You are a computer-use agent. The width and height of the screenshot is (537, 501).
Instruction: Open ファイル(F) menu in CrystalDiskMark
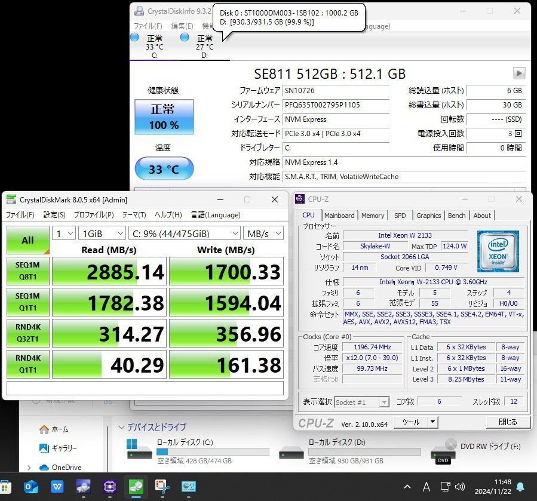tap(20, 215)
